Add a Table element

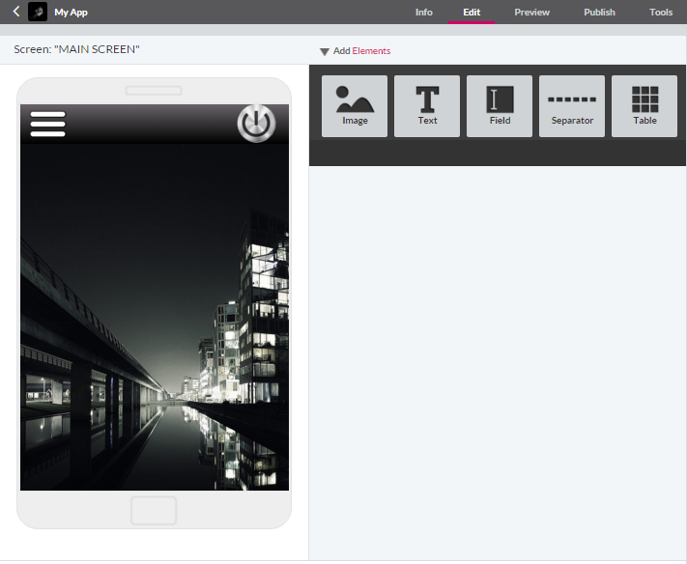(x=644, y=106)
